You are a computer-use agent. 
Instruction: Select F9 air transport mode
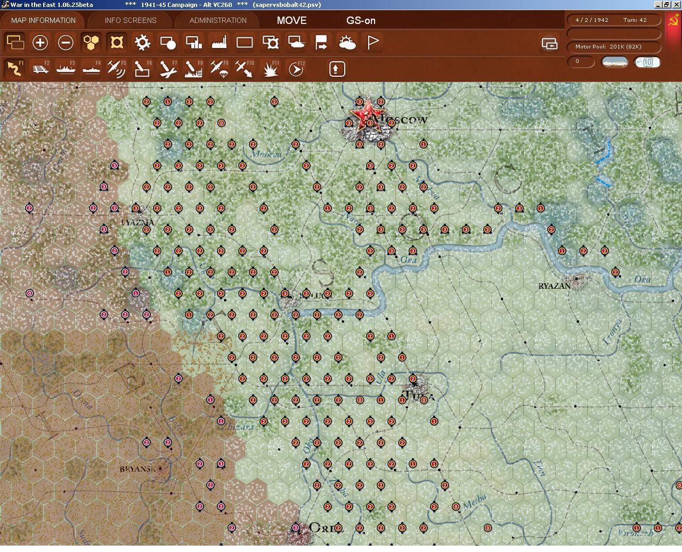coord(219,69)
